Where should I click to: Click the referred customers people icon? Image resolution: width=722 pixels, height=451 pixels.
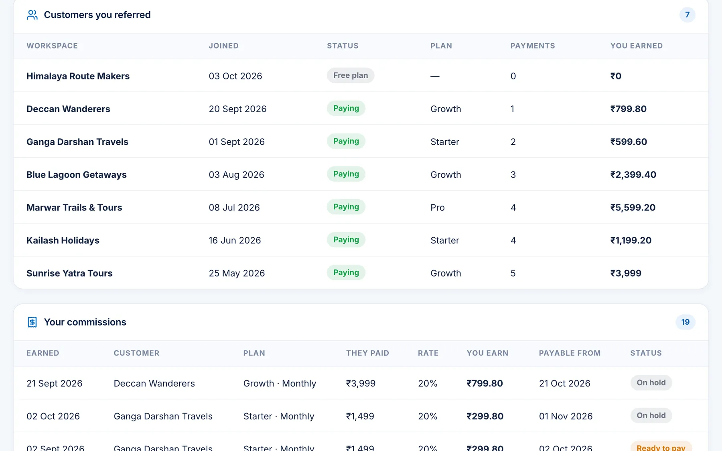coord(32,15)
